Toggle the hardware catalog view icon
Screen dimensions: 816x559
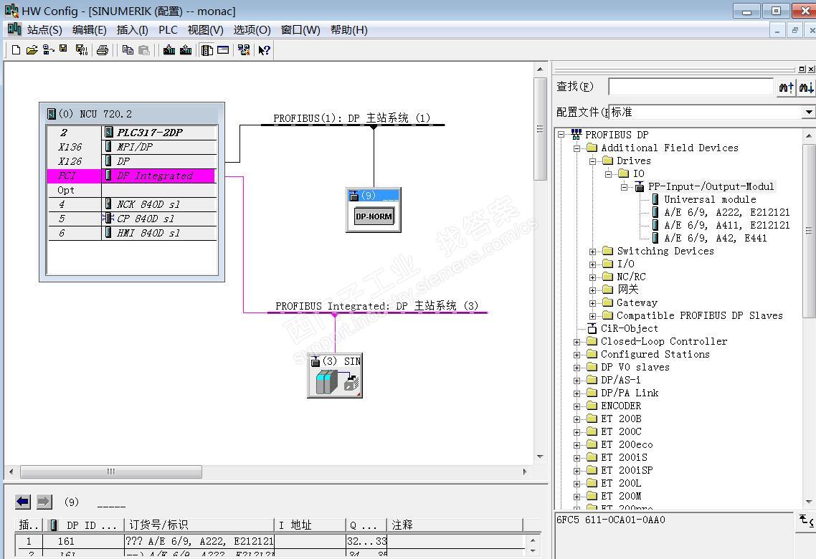pyautogui.click(x=207, y=50)
